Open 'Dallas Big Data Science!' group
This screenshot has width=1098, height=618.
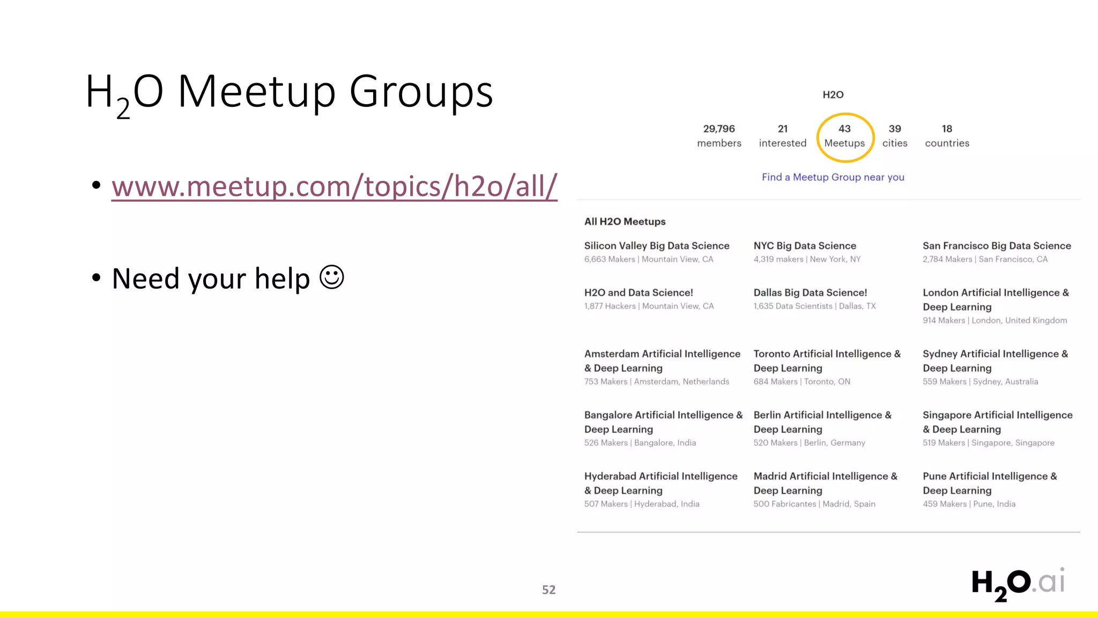point(810,292)
